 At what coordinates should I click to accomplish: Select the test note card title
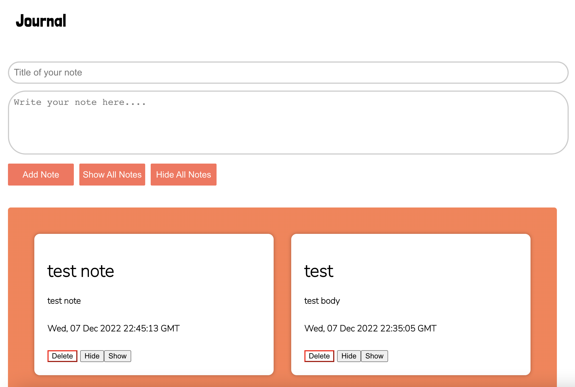pos(81,271)
